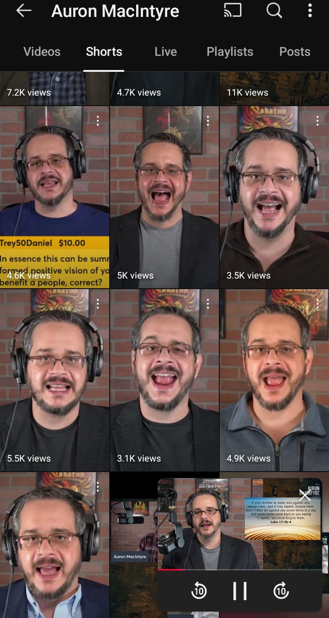Open options for the 3.5K views short

318,121
